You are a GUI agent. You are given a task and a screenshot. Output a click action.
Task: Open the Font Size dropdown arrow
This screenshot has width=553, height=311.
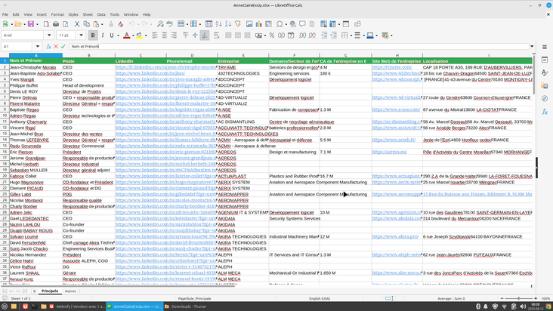(81, 35)
